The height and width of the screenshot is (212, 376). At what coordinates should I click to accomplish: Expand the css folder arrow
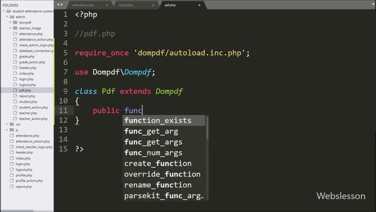7,124
